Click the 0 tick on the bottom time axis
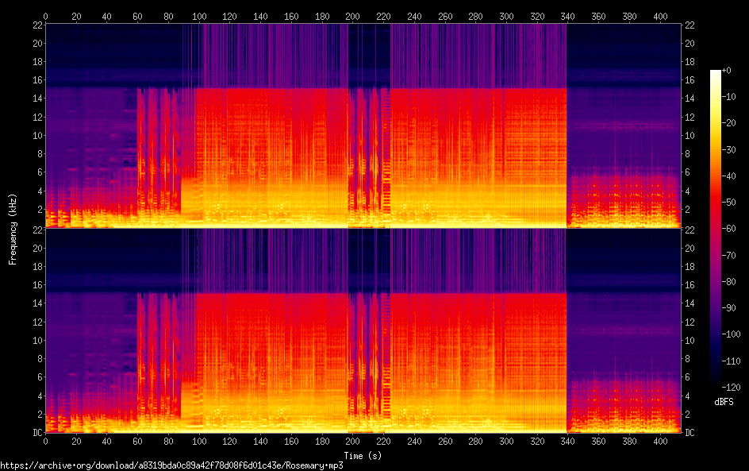The width and height of the screenshot is (749, 471). coord(45,442)
